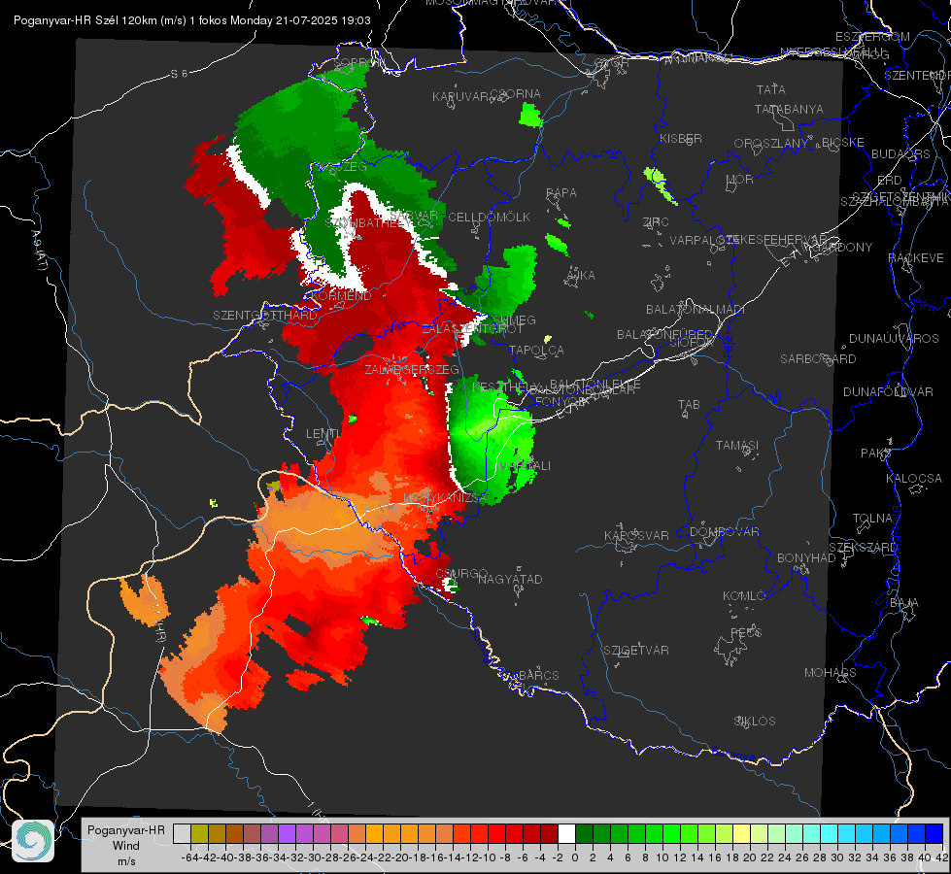Click the 'BAJA' city label
The width and height of the screenshot is (951, 874).
[904, 602]
